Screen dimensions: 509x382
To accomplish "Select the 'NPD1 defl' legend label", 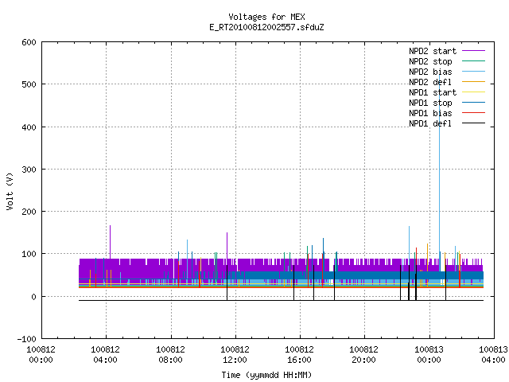I will coord(430,123).
